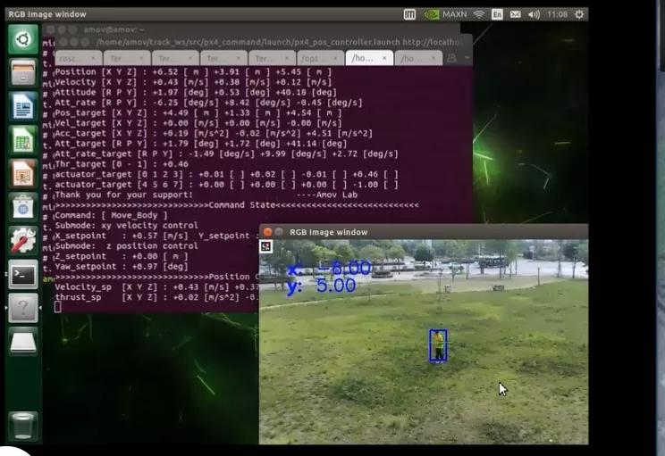Open the Ubuntu Dash search icon
The width and height of the screenshot is (665, 456).
pyautogui.click(x=23, y=39)
